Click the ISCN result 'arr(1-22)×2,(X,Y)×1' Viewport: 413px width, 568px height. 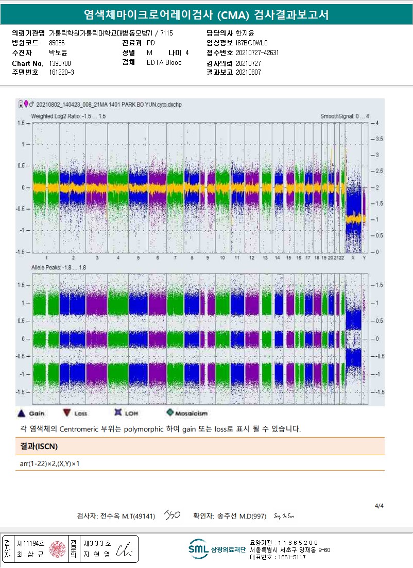49,463
